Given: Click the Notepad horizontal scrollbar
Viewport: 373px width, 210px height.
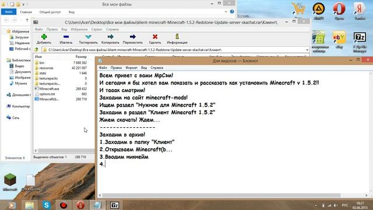Looking at the screenshot, I should point(221,195).
